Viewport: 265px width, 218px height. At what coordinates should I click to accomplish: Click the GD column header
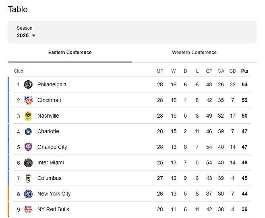[x=232, y=71]
